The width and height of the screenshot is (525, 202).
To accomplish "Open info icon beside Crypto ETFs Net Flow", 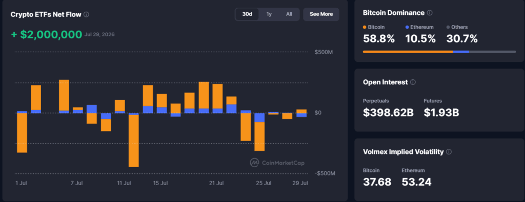I will coord(86,14).
